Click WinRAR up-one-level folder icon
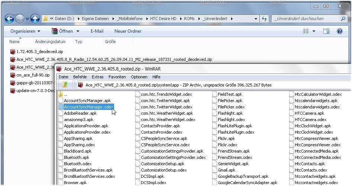Screen dimensions: 352x186 [65, 85]
